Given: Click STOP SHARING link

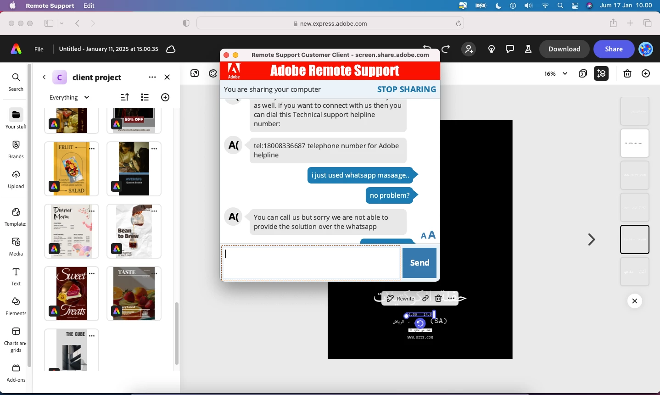Looking at the screenshot, I should [407, 89].
